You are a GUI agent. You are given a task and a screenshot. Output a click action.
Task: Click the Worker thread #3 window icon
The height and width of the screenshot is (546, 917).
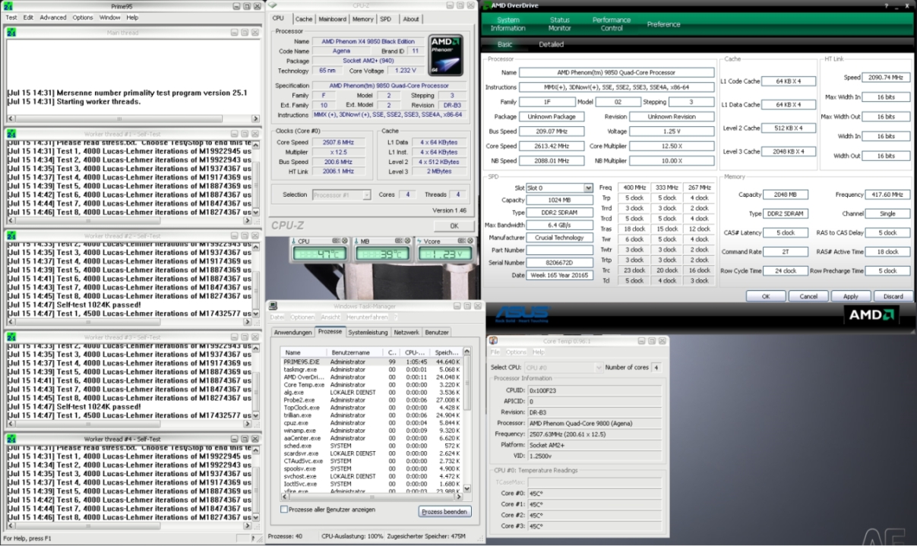12,337
